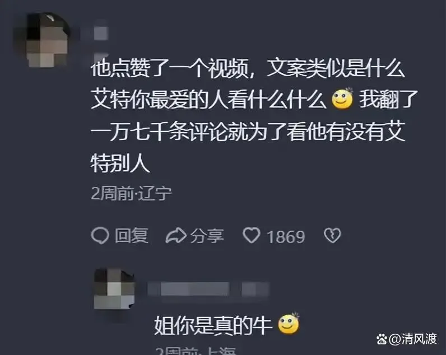This screenshot has width=446, height=355.
Task: Tap the curved arrow share icon
Action: pyautogui.click(x=176, y=236)
